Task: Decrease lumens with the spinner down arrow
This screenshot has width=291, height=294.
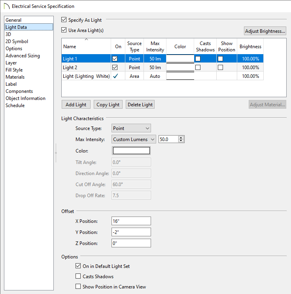Action: pyautogui.click(x=181, y=141)
